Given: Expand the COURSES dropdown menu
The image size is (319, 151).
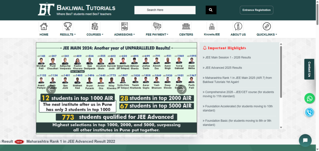Looking at the screenshot, I should coord(95,34).
